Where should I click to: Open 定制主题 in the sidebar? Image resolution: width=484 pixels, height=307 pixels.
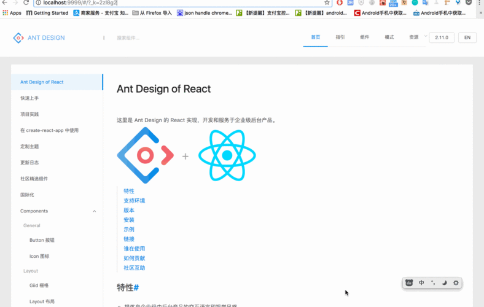(x=57, y=147)
